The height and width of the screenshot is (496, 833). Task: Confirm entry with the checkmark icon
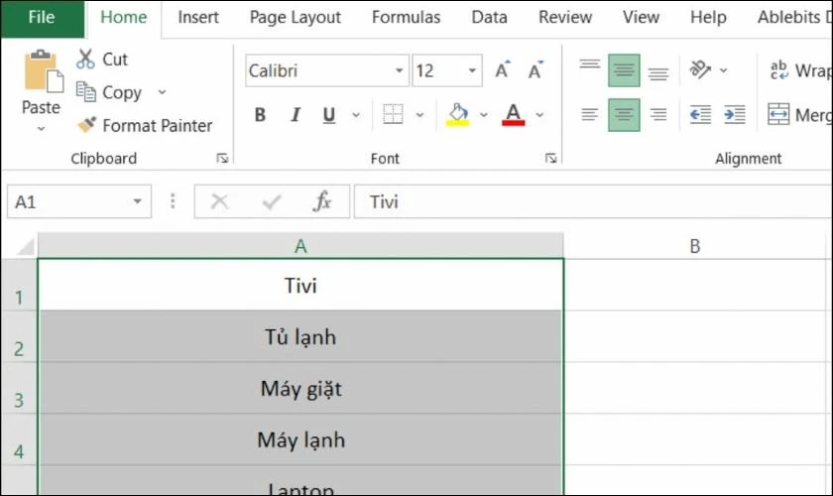pyautogui.click(x=272, y=201)
